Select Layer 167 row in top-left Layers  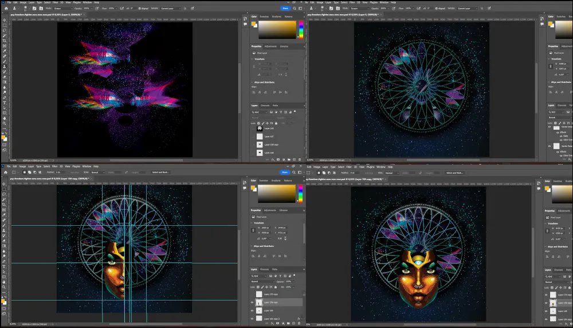278,137
